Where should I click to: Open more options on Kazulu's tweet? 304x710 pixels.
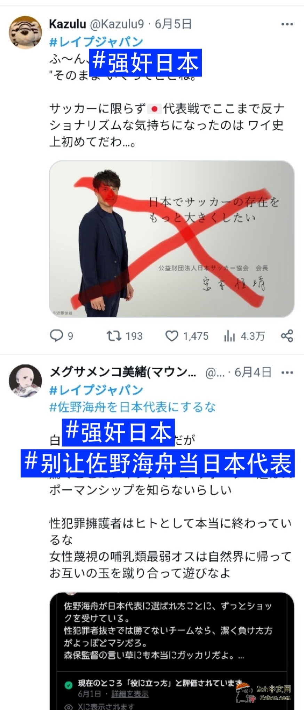coord(287,24)
